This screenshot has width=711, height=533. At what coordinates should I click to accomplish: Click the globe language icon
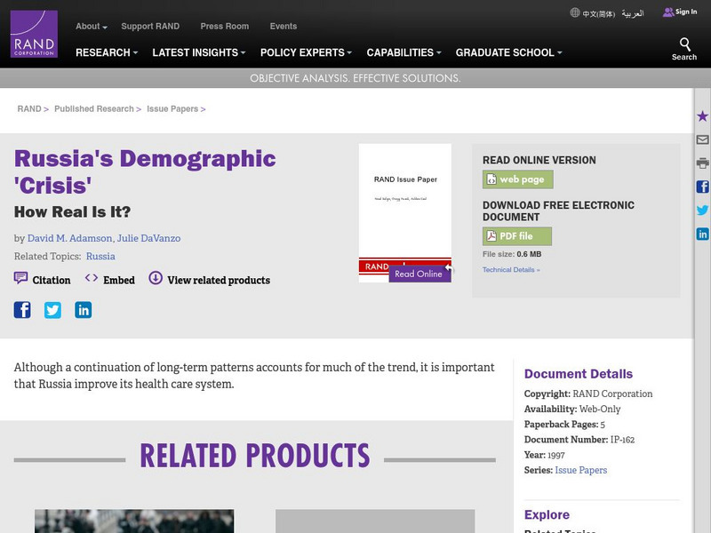pos(574,12)
